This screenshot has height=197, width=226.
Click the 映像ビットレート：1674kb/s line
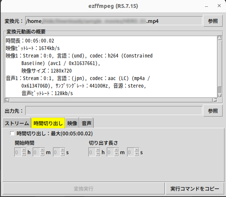pyautogui.click(x=33, y=48)
